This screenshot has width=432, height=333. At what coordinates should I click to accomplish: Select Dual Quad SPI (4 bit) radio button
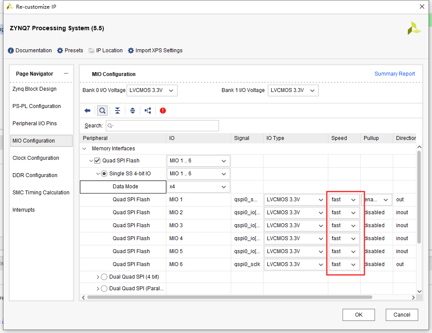coord(104,277)
